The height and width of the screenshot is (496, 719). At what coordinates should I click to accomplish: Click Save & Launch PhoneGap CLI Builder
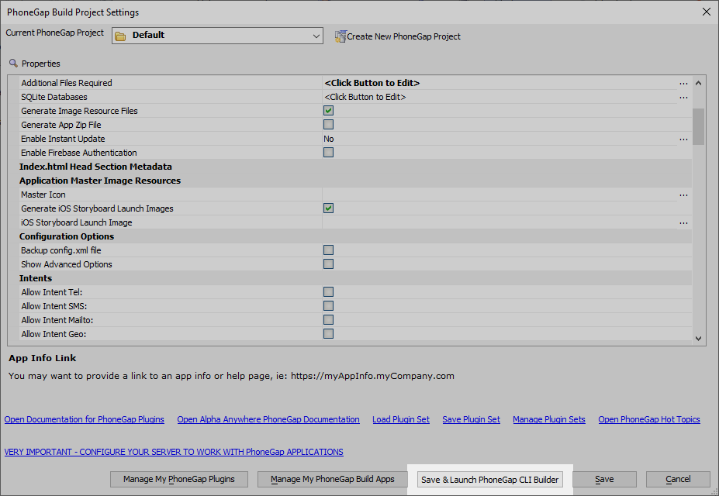[489, 480]
